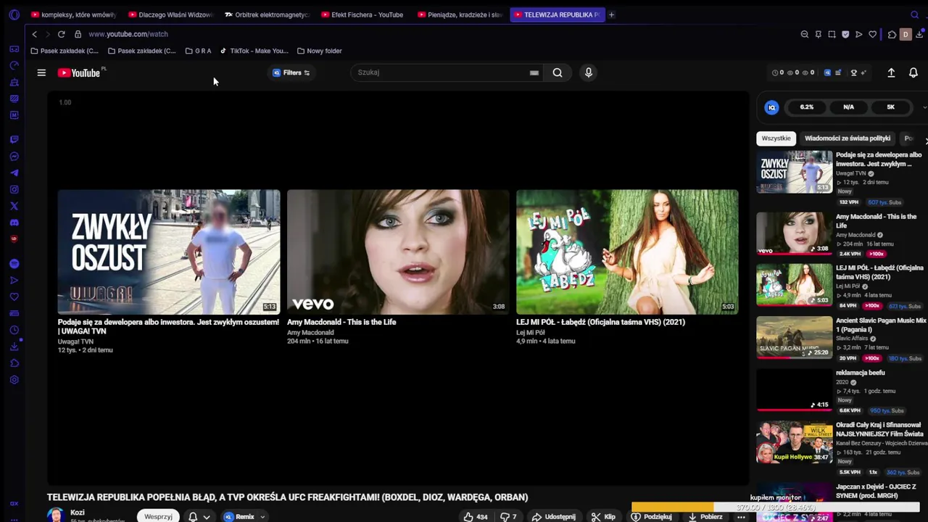Start voice search with microphone icon
Viewport: 928px width, 522px height.
point(589,72)
